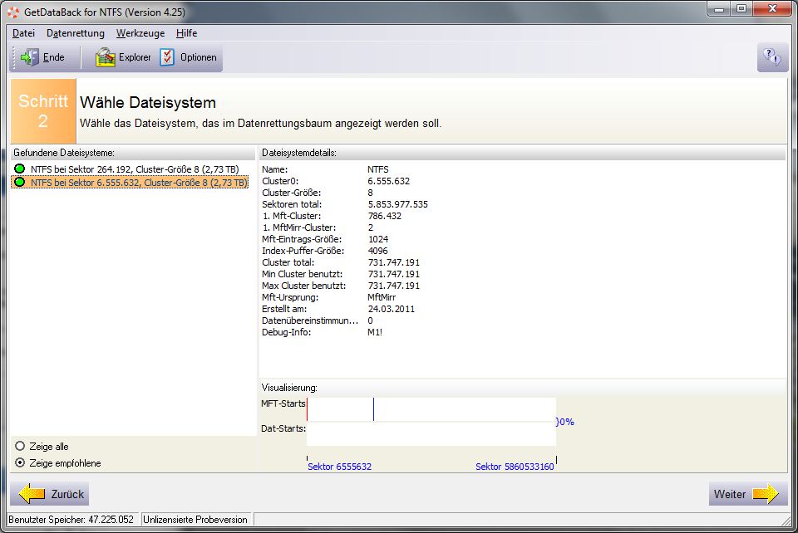The image size is (798, 533).
Task: Click Unlizensierte Probeversion status entry
Action: point(195,519)
